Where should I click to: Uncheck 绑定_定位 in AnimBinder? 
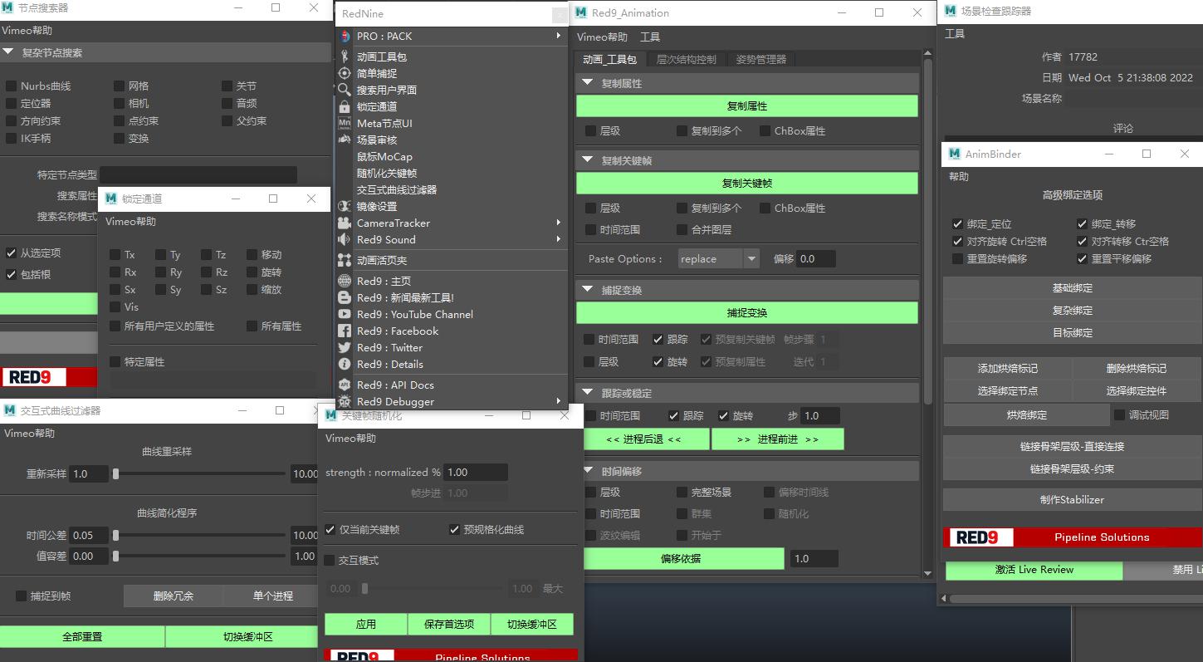tap(957, 224)
